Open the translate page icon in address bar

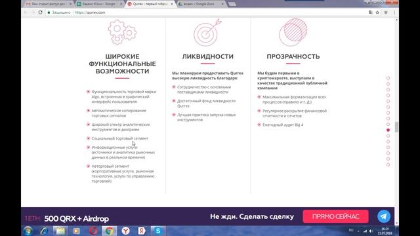370,12
